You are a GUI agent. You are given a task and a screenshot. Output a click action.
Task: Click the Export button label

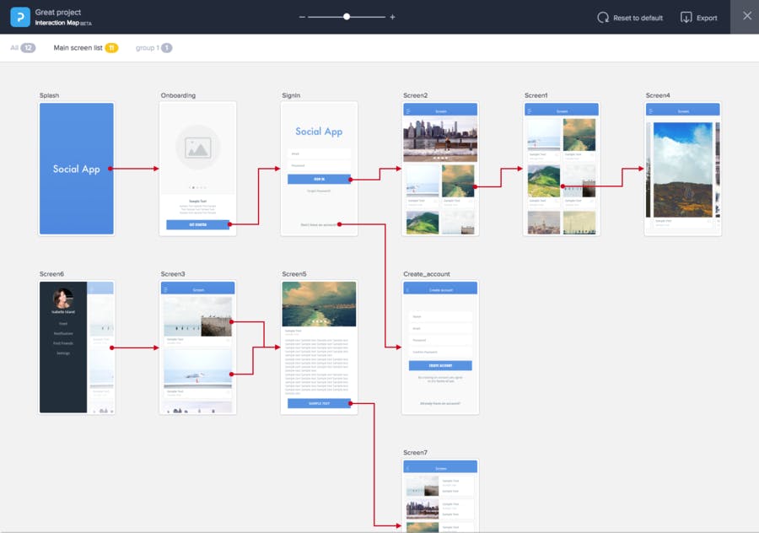[707, 18]
